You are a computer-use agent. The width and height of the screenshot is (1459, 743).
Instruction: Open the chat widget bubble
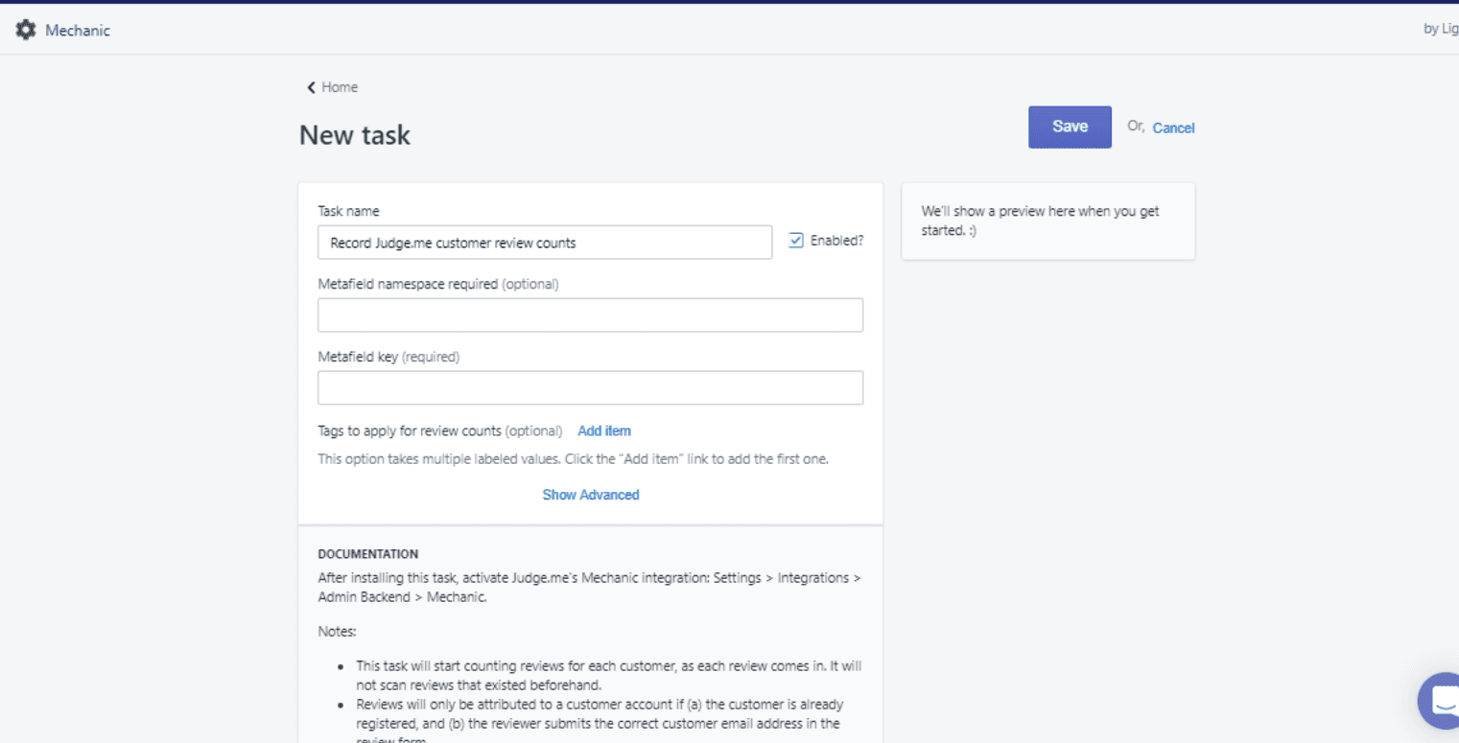(x=1442, y=700)
